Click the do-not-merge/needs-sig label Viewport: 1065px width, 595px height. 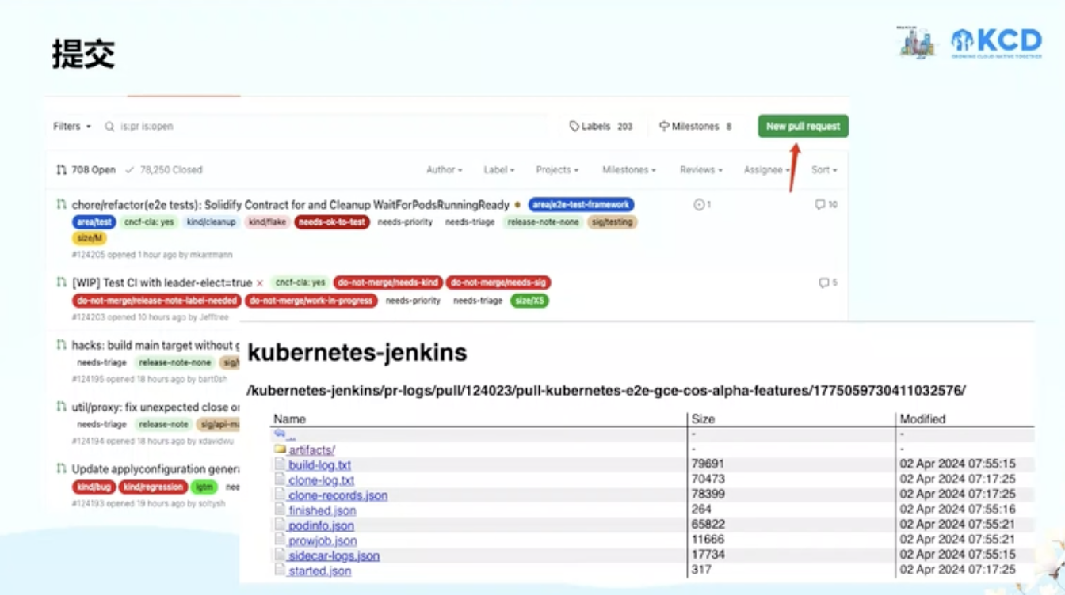point(498,282)
